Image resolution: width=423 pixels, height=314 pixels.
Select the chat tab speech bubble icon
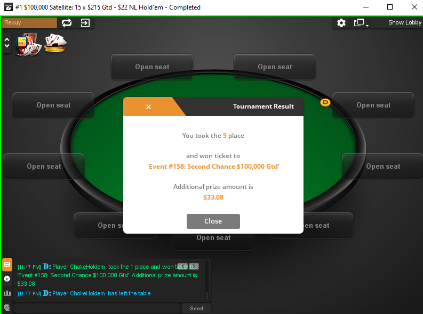point(7,265)
